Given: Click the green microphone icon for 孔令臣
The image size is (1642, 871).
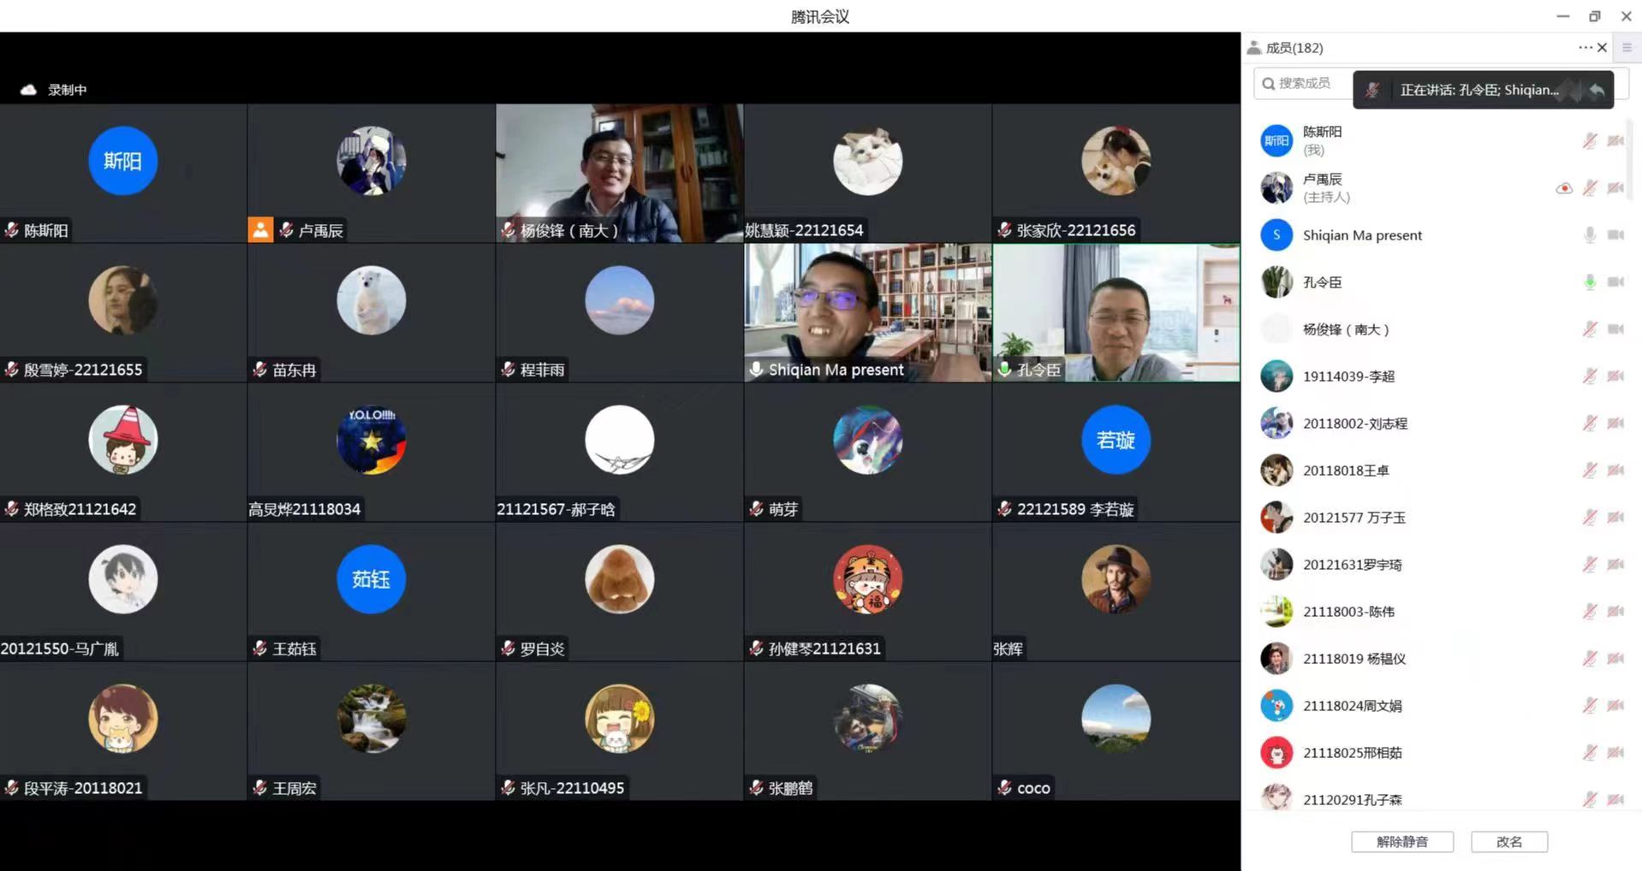Looking at the screenshot, I should [x=1590, y=282].
